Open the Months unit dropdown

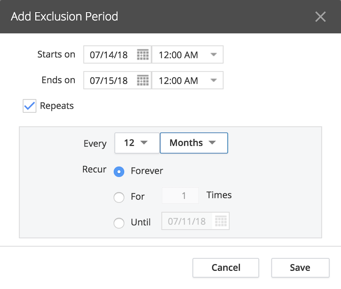194,143
